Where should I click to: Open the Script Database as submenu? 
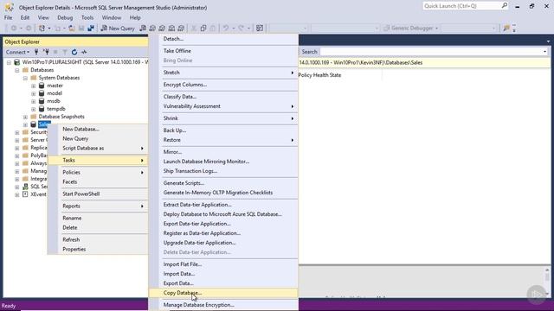[98, 148]
